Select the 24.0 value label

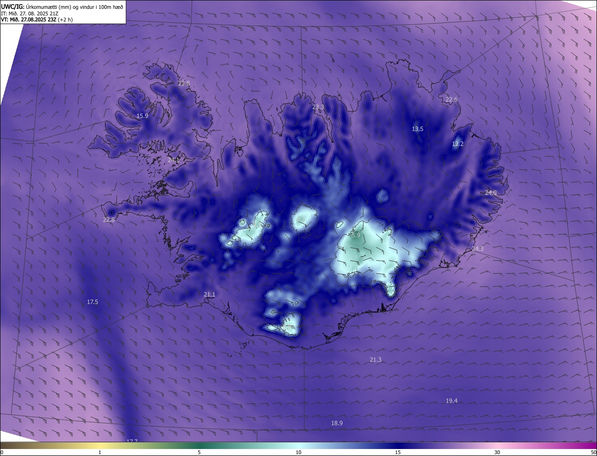point(491,193)
